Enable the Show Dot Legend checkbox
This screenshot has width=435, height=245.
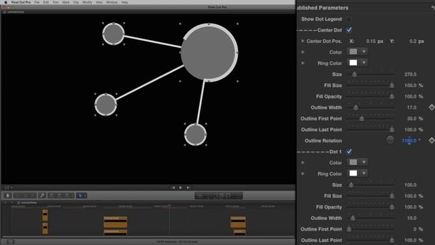[349, 19]
